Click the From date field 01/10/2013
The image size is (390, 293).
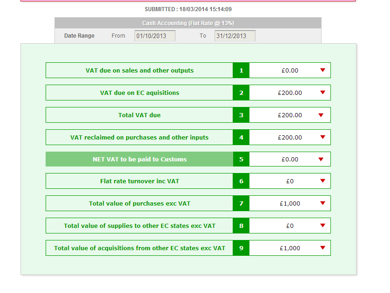pyautogui.click(x=155, y=36)
